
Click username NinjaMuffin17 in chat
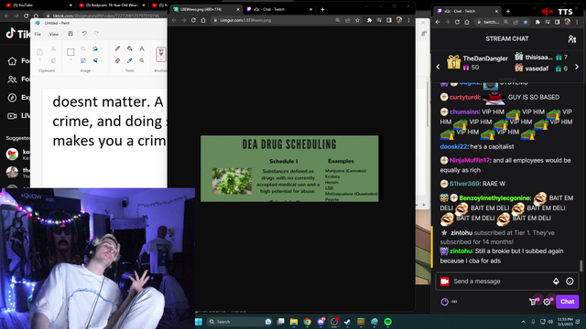point(470,160)
